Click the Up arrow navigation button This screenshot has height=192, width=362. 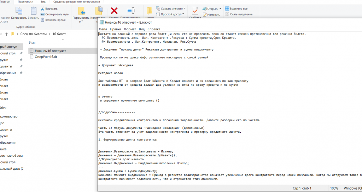(x=6, y=34)
